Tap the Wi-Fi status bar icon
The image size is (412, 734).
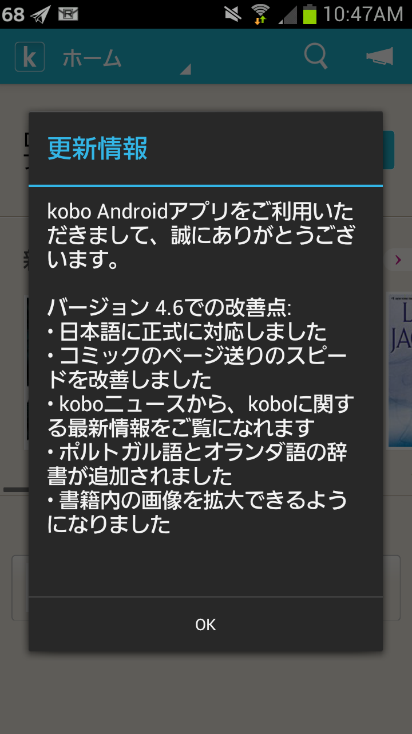[260, 14]
